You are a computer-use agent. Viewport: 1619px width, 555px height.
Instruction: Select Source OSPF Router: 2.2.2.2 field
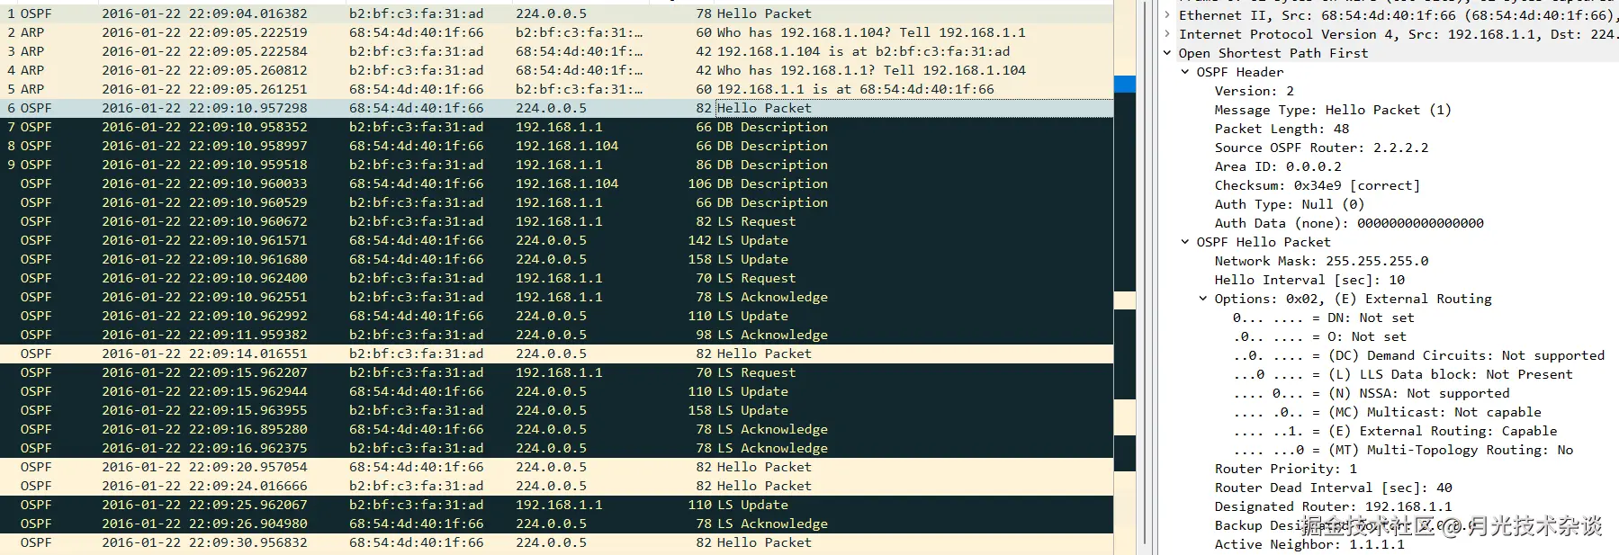click(x=1321, y=148)
